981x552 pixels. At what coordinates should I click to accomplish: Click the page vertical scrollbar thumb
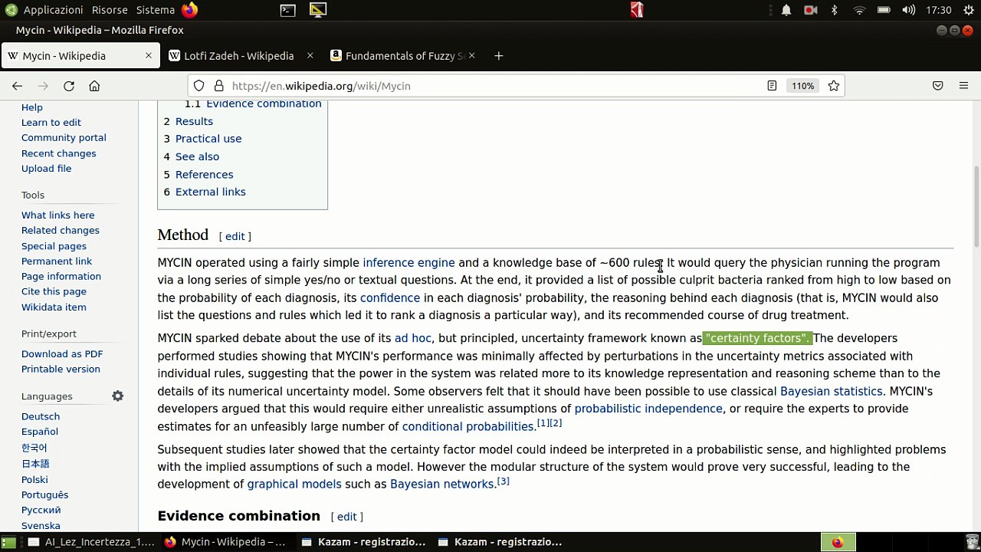coord(976,206)
